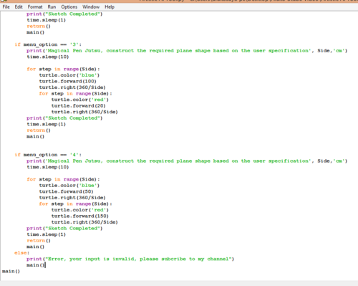This screenshot has width=358, height=286.
Task: Click the turtle.forward(50) line
Action: (x=66, y=191)
